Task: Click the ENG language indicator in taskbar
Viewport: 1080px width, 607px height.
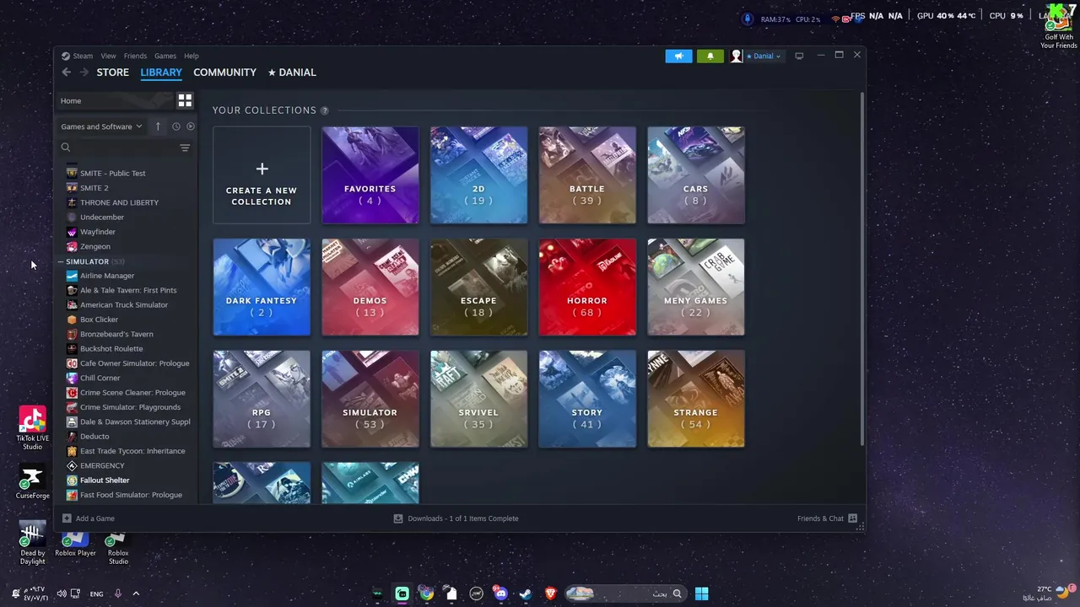Action: point(96,594)
